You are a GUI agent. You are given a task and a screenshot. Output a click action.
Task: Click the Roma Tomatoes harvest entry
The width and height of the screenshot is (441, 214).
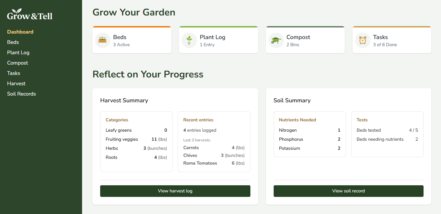coord(214,163)
